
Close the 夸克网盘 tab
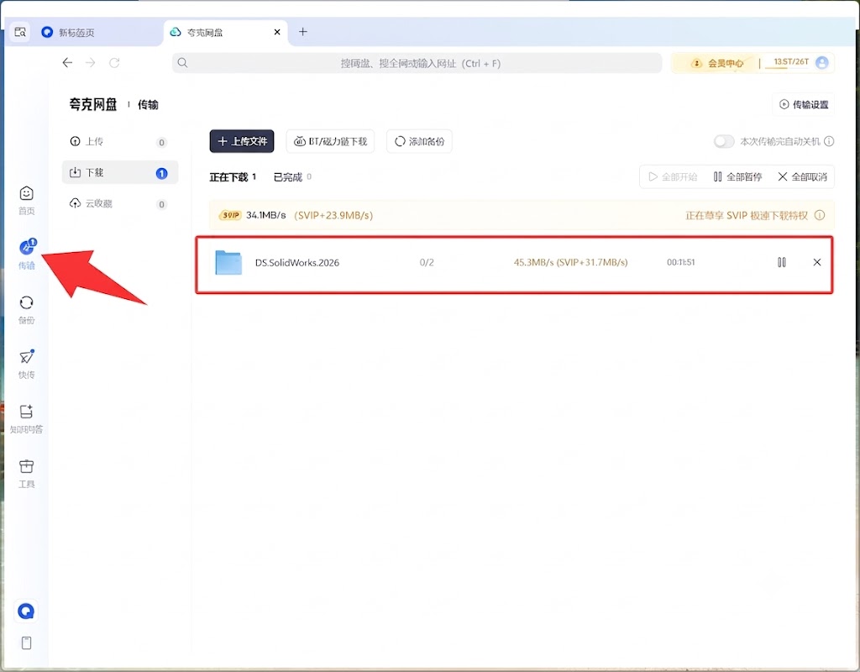point(277,33)
